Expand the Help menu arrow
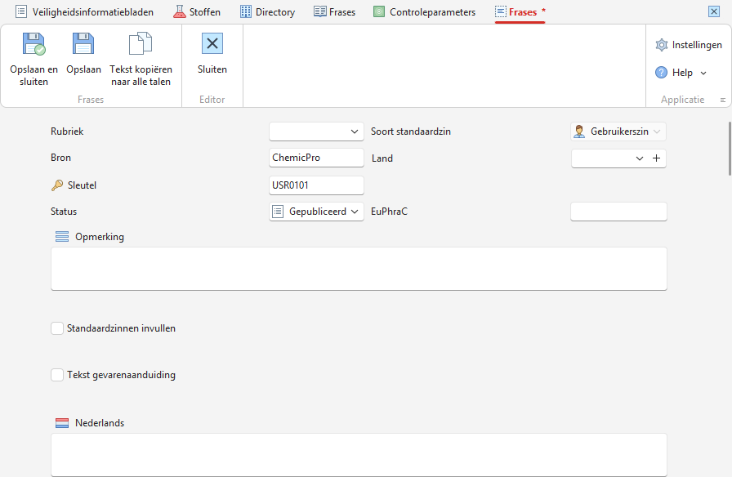The image size is (732, 477). [x=703, y=73]
